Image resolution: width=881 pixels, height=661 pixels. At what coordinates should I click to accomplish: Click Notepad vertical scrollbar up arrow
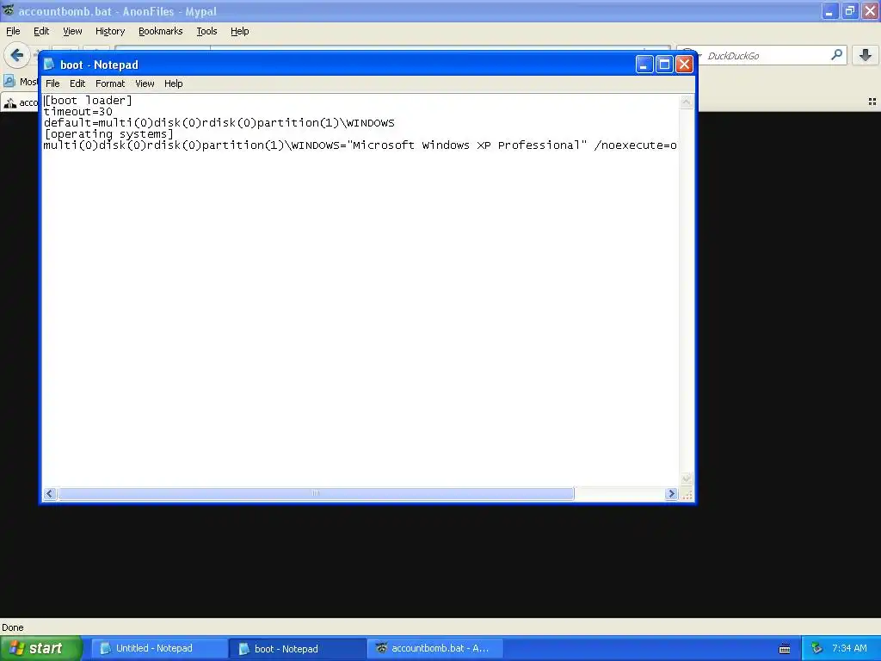coord(686,102)
